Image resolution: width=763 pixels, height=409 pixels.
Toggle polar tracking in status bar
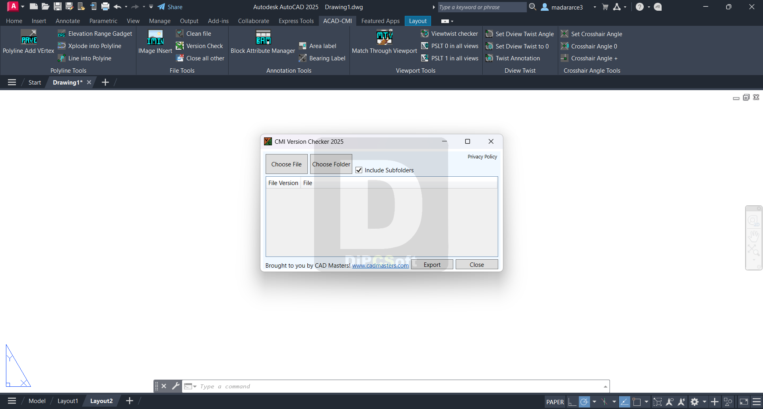(584, 402)
